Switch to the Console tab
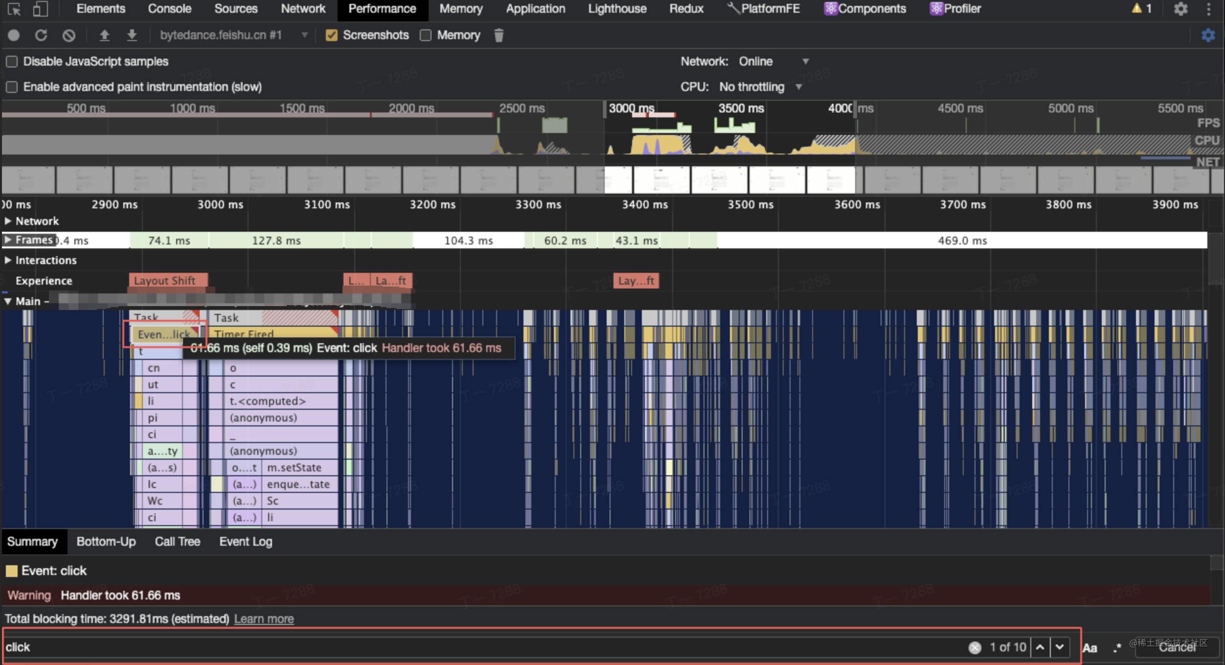 pos(169,9)
